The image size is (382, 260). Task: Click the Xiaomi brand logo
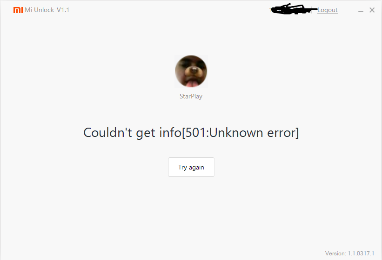tap(18, 10)
